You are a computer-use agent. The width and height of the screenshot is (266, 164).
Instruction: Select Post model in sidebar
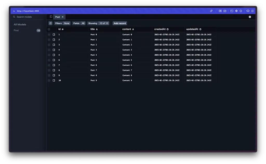pyautogui.click(x=27, y=31)
